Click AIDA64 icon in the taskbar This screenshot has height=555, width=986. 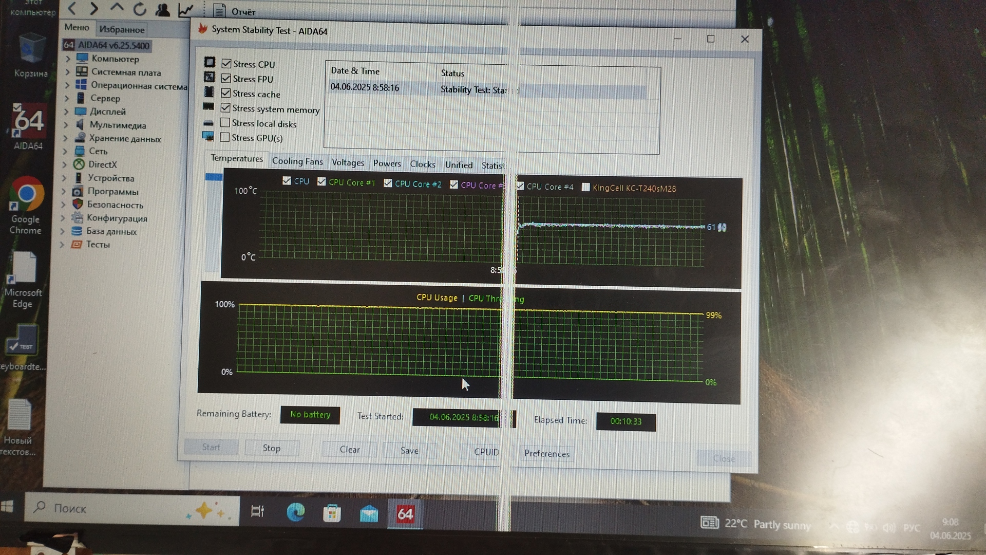pyautogui.click(x=405, y=513)
